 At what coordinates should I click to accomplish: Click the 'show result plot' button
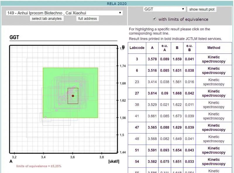[202, 9]
